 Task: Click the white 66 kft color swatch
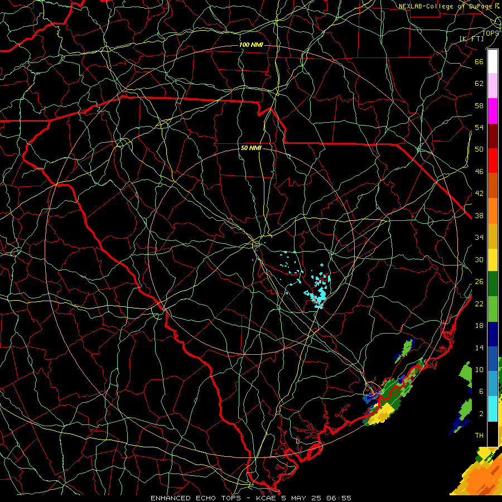[x=493, y=61]
